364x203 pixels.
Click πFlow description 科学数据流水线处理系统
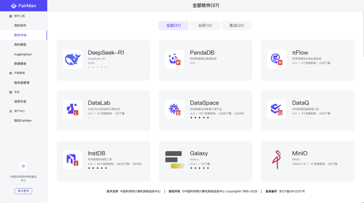point(307,59)
